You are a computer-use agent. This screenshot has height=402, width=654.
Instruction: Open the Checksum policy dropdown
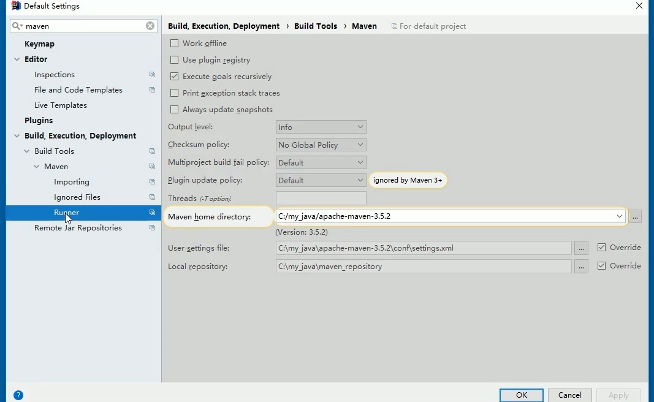tap(321, 145)
